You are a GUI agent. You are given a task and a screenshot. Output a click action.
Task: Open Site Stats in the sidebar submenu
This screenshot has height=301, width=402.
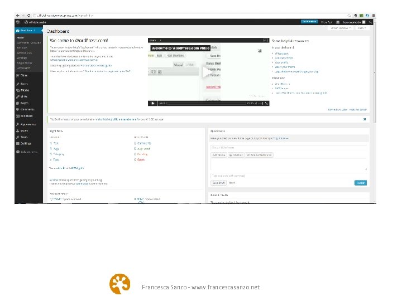[22, 47]
